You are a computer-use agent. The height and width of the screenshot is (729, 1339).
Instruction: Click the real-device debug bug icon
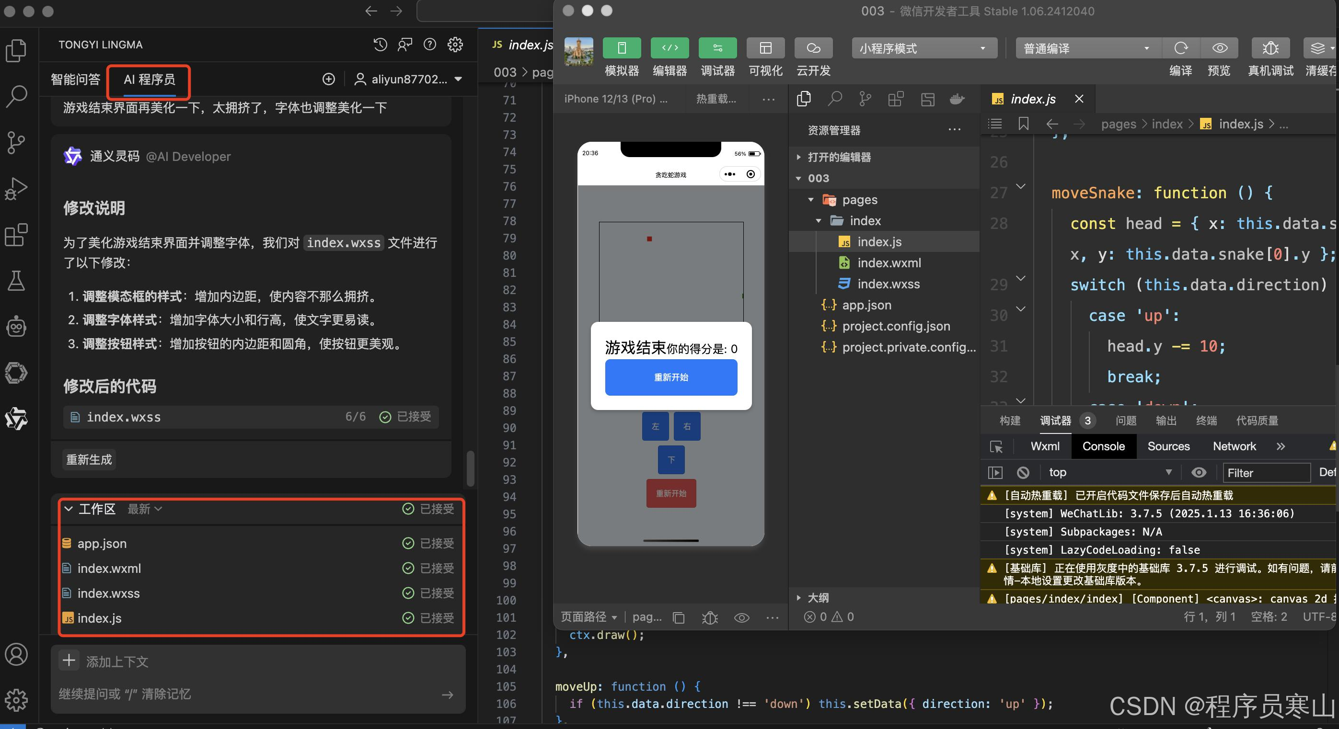pos(1270,48)
